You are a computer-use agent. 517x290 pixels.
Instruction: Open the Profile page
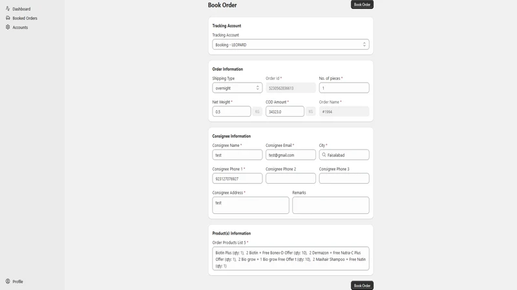tap(18, 282)
